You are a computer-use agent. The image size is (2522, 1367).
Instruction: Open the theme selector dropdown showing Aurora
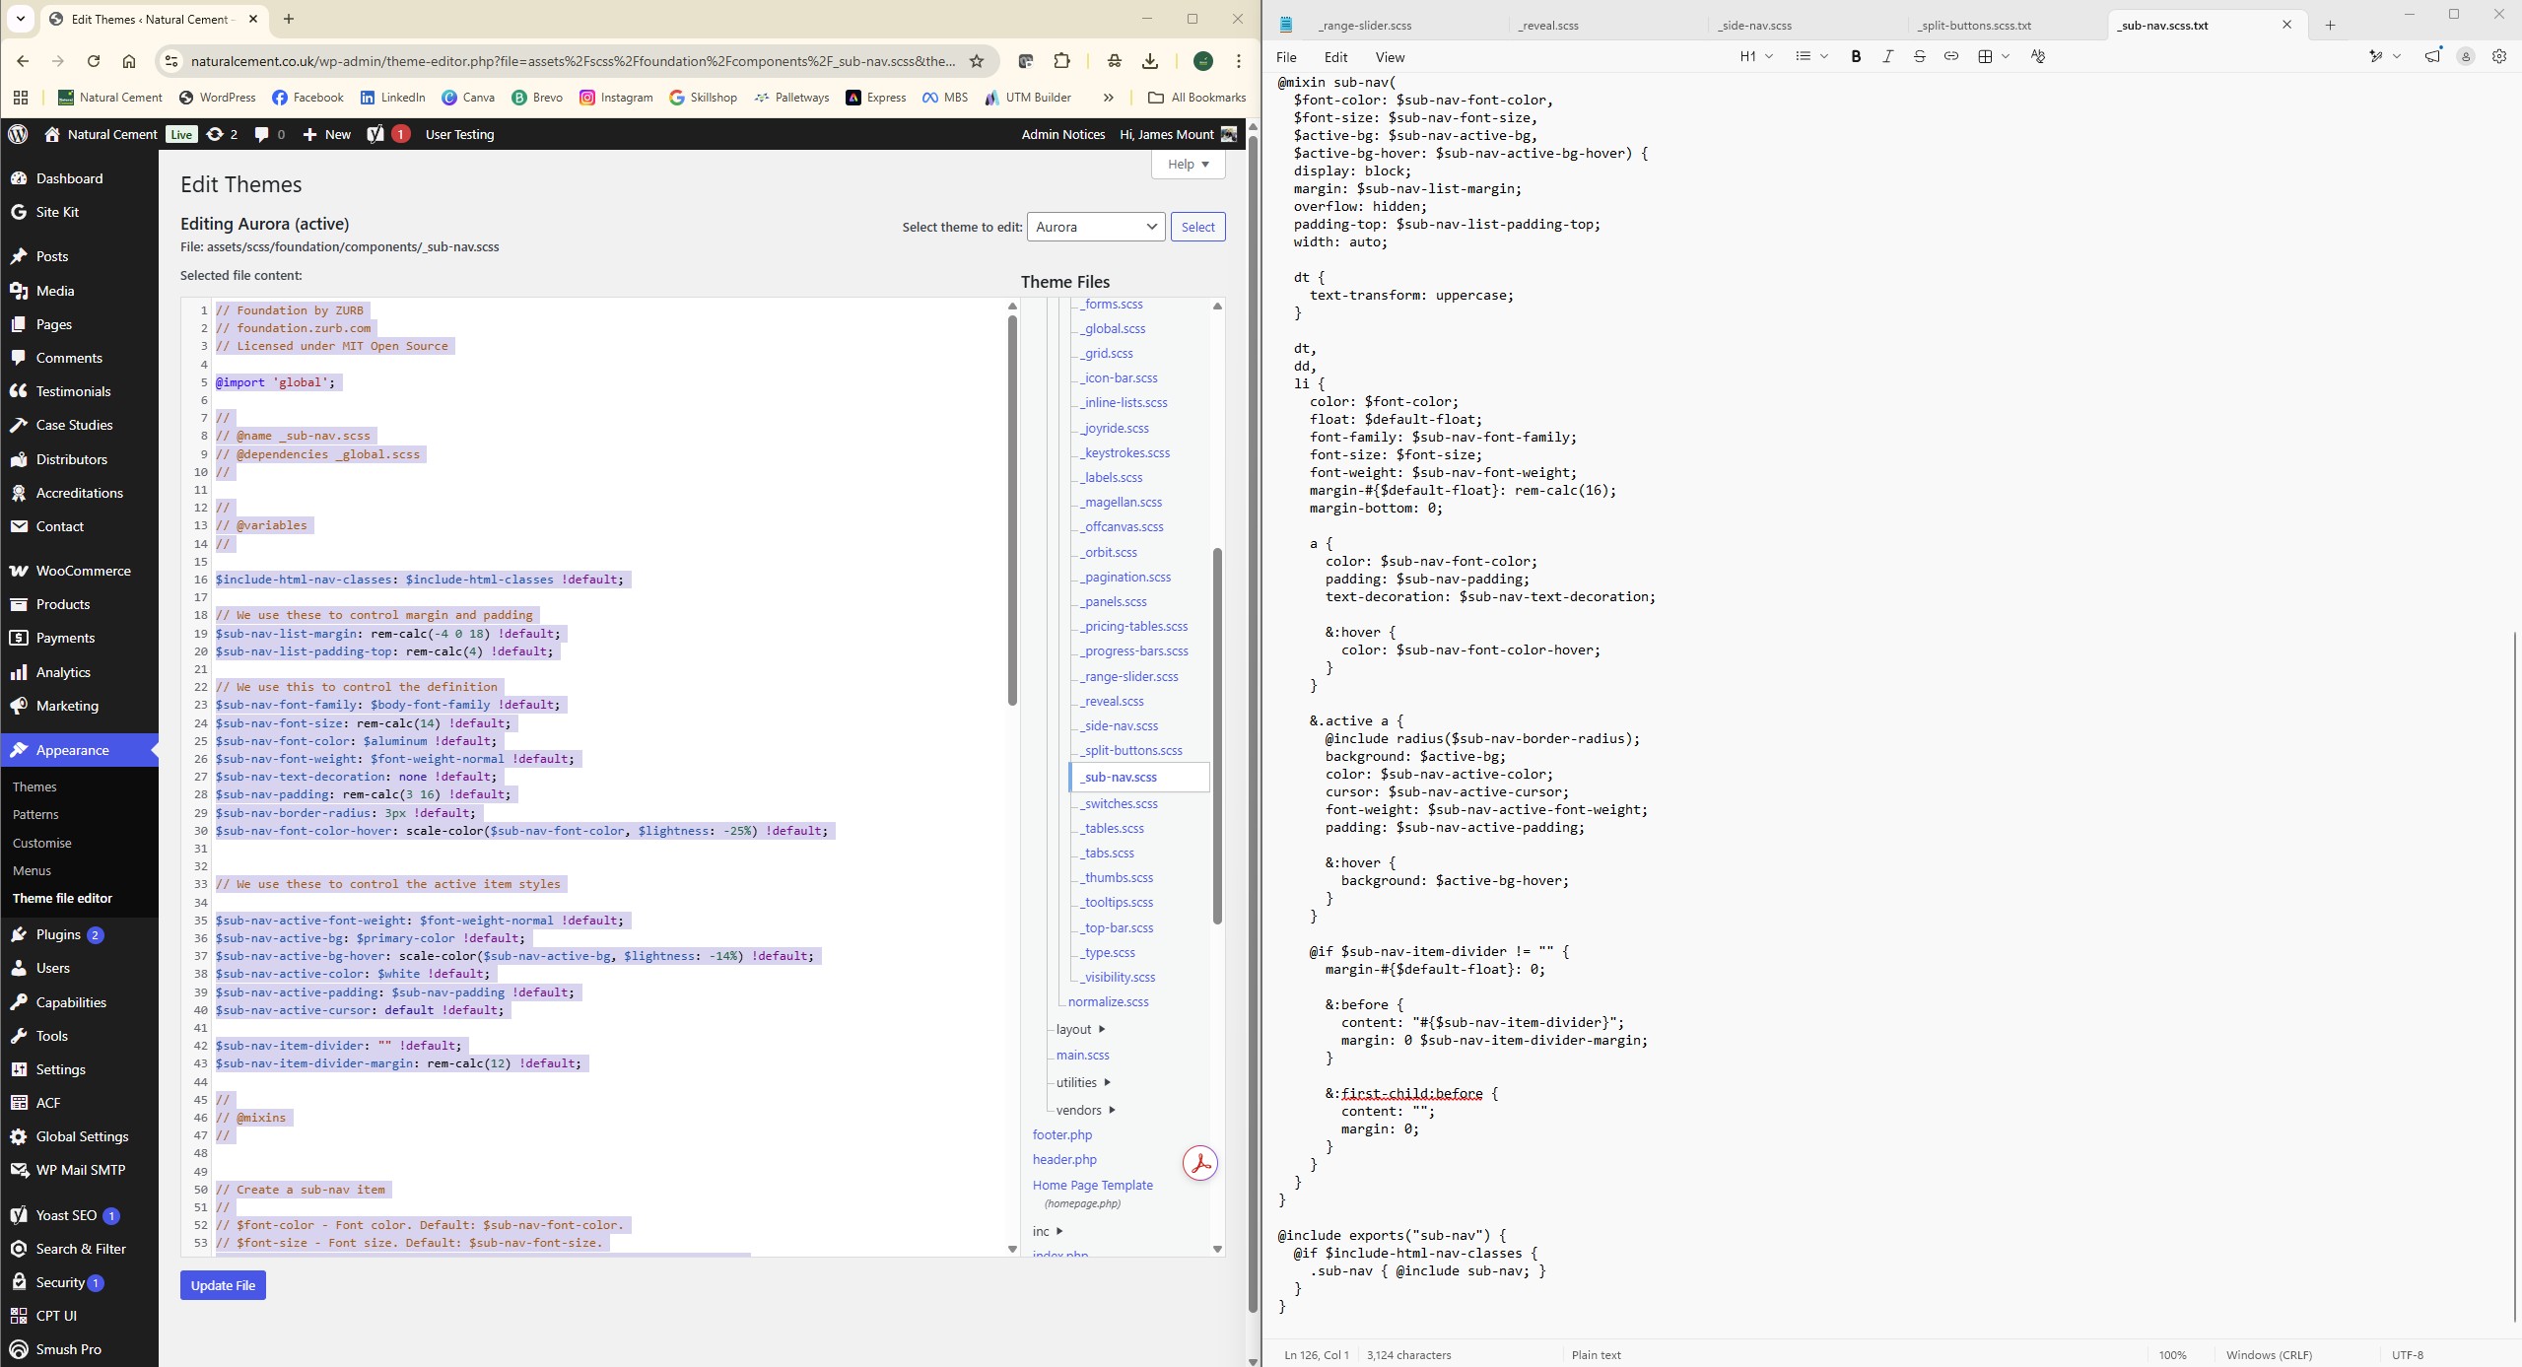pos(1096,227)
